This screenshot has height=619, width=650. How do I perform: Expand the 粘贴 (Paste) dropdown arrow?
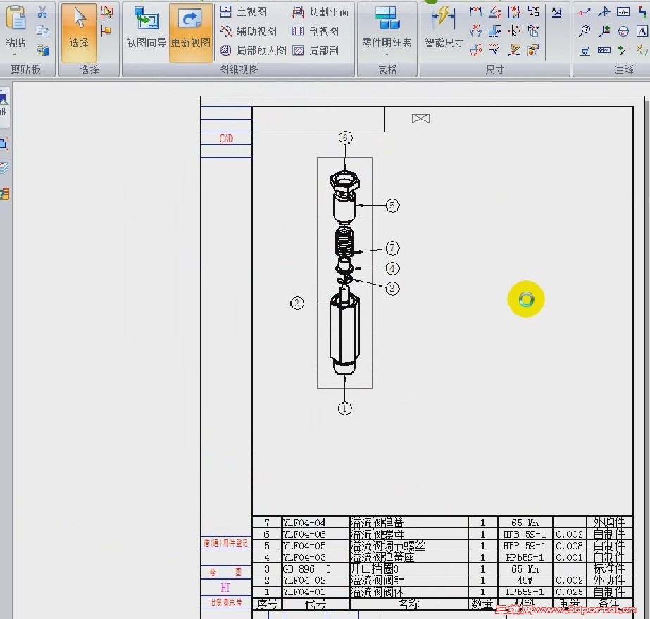point(15,54)
